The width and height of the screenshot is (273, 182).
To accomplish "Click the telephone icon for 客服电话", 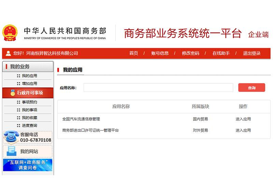I will (11, 137).
